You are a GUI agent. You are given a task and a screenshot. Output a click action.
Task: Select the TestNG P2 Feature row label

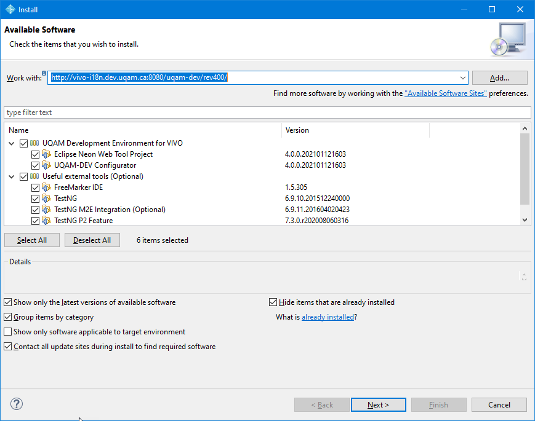[x=84, y=221]
